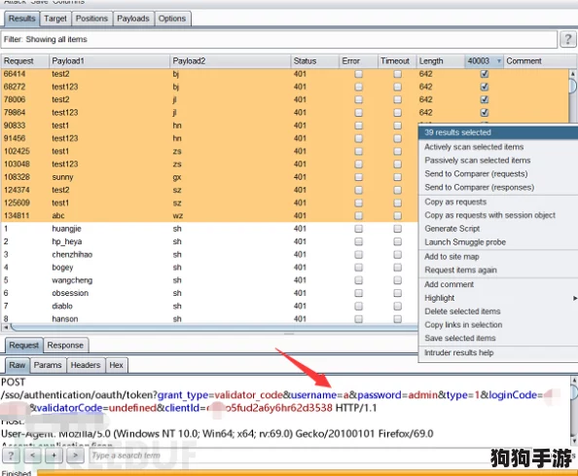Open the Response tab
The image size is (578, 476).
click(65, 346)
